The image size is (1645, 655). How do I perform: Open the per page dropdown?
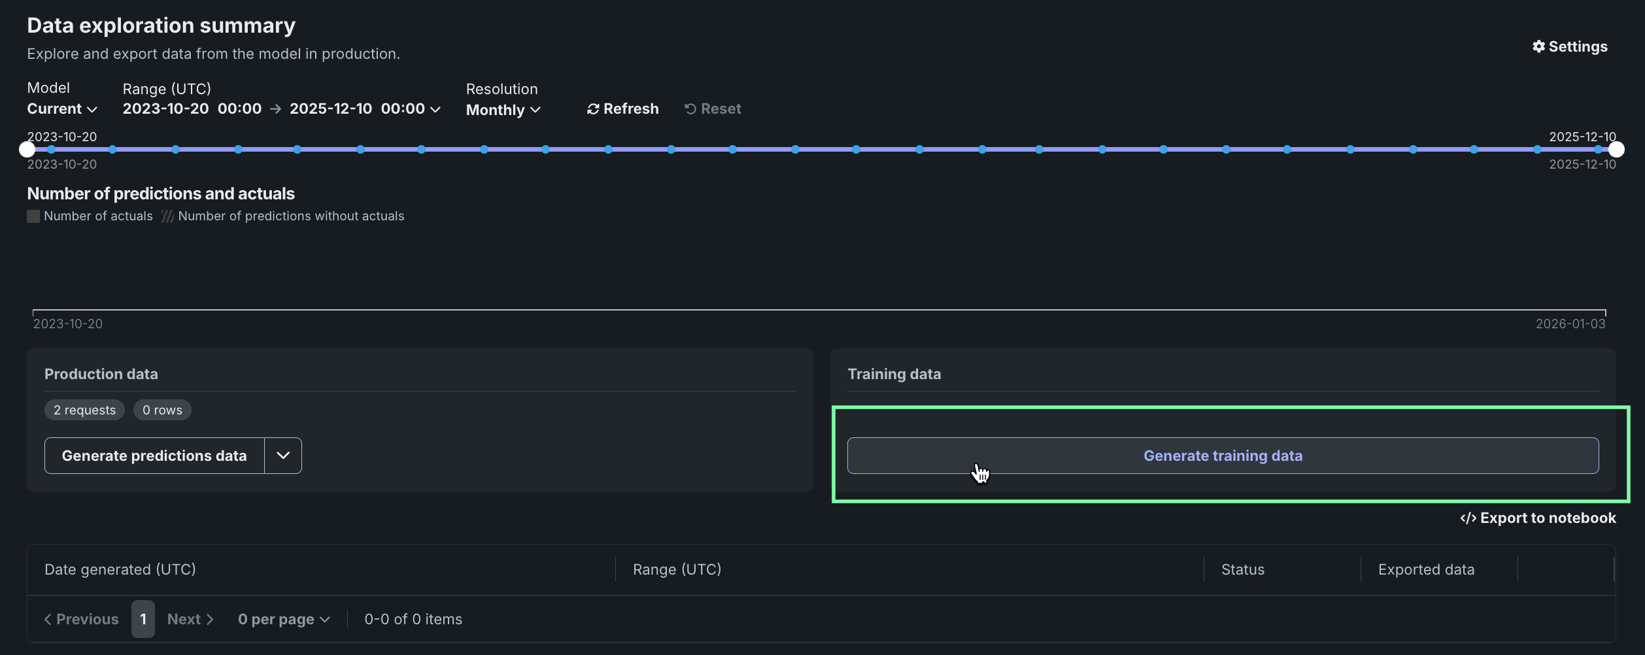pos(284,619)
